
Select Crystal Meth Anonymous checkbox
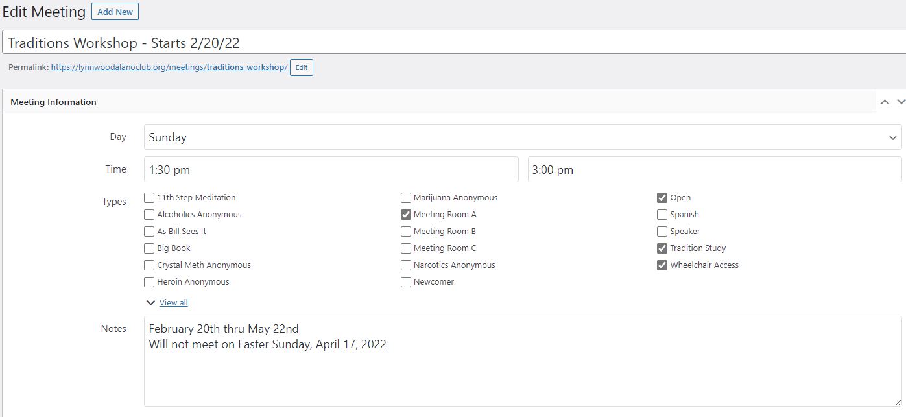point(149,265)
